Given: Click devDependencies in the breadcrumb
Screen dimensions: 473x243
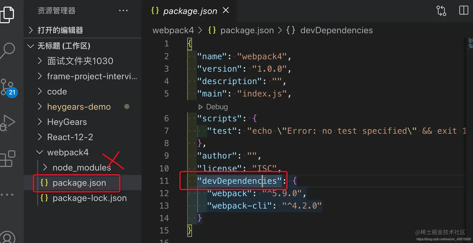Looking at the screenshot, I should click(336, 30).
